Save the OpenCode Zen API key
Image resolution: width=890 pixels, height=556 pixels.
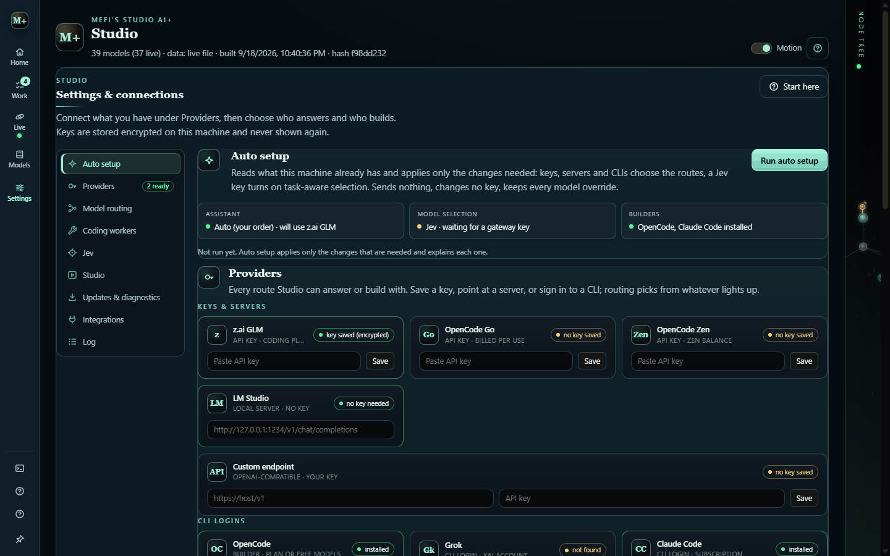point(804,361)
